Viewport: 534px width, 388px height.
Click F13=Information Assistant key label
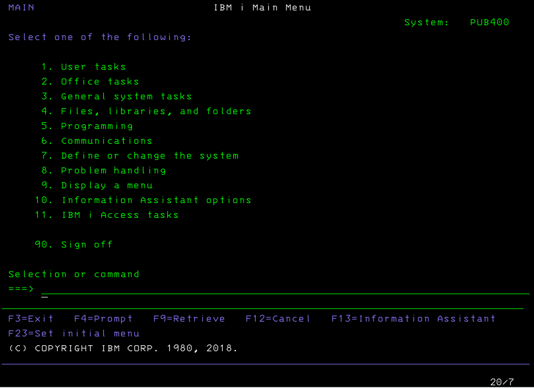414,319
